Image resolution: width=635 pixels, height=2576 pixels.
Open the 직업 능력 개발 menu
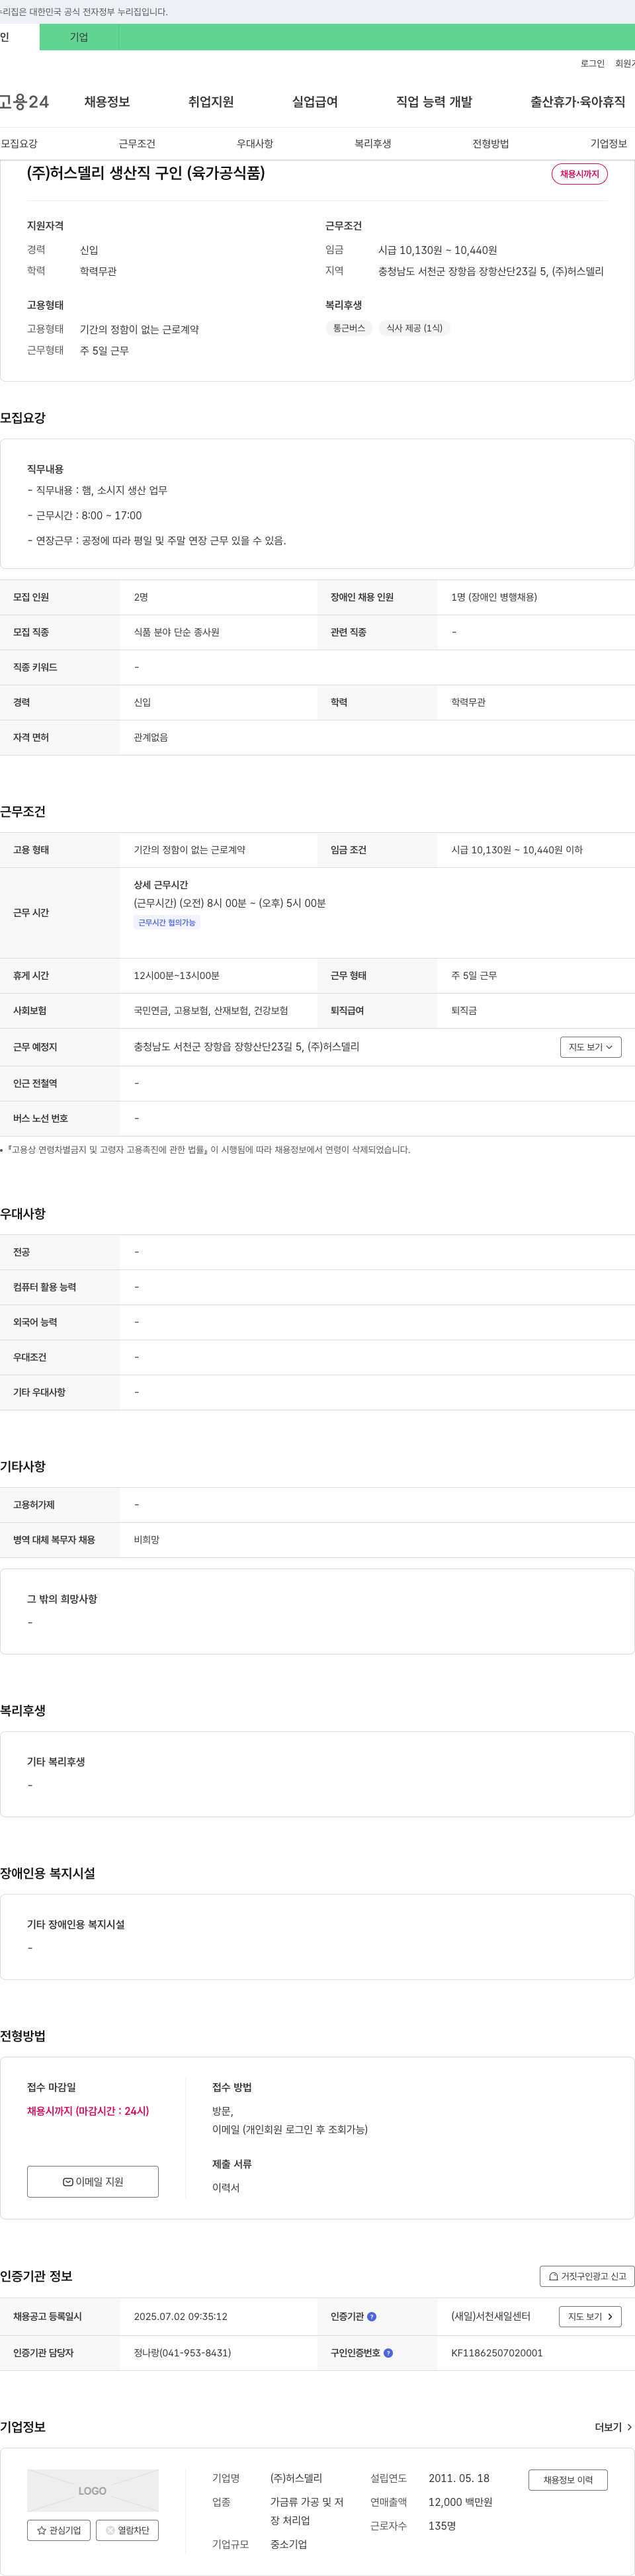434,102
